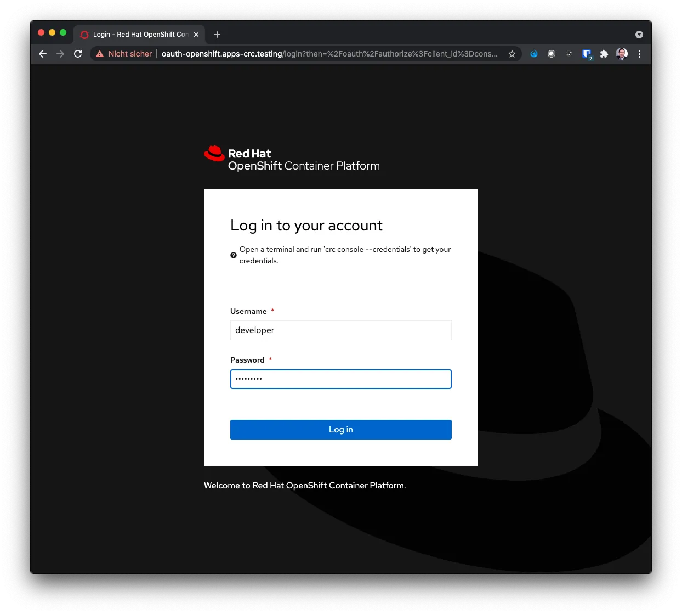
Task: Open the Chrome profile avatar
Action: 622,54
